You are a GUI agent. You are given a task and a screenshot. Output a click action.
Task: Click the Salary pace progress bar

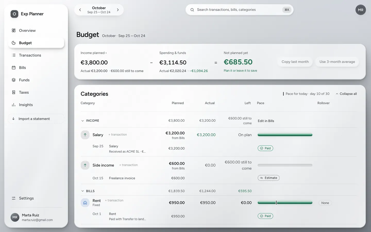point(285,135)
